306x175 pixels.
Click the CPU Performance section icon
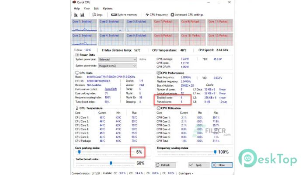[x=159, y=73]
